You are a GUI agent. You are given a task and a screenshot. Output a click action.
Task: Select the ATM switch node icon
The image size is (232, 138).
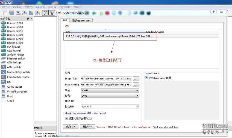click(x=3, y=67)
